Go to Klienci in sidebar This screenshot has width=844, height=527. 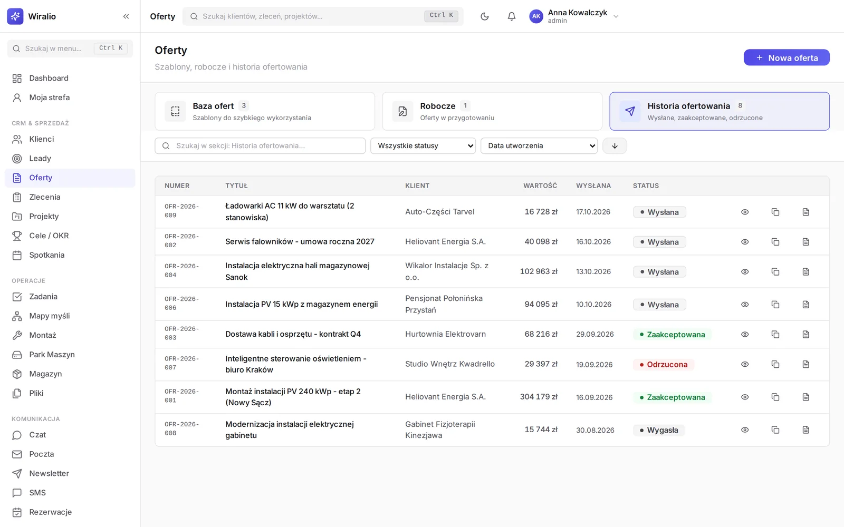point(70,139)
